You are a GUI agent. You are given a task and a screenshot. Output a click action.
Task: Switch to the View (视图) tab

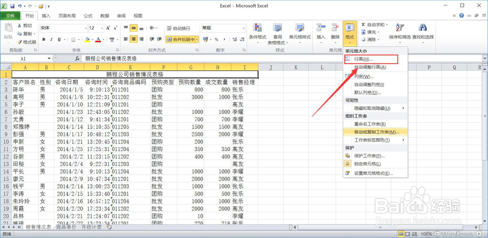138,16
